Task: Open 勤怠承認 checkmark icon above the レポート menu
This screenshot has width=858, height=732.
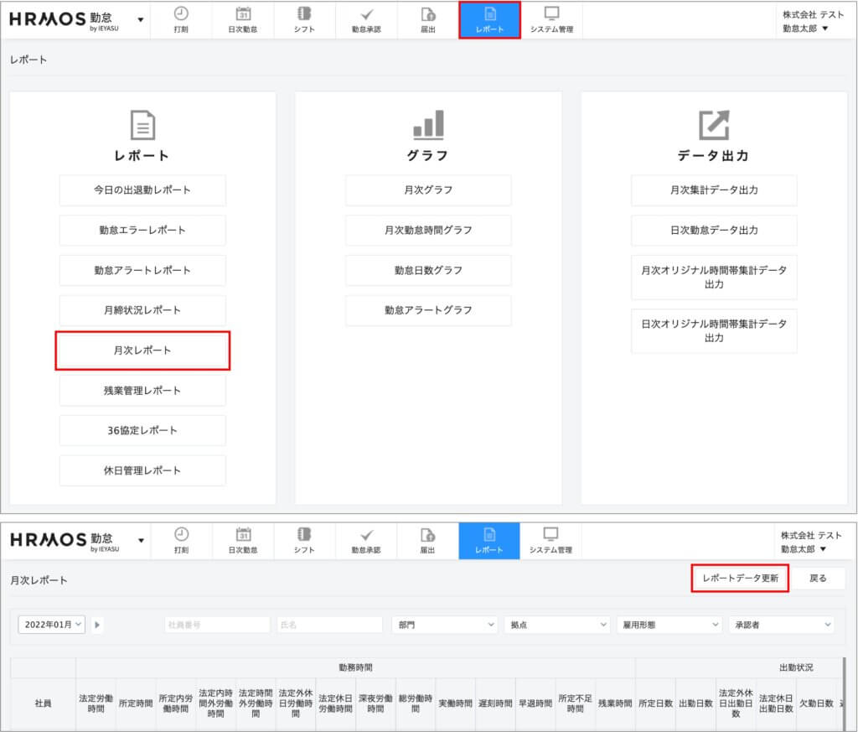Action: 365,14
